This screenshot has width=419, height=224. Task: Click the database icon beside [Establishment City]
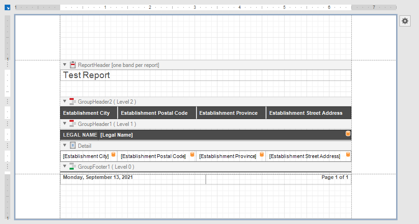[x=113, y=154]
